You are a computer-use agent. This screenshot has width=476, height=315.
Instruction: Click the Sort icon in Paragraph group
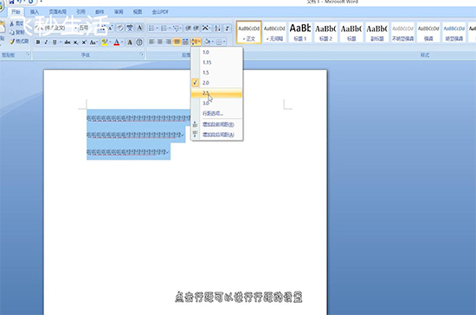pyautogui.click(x=217, y=28)
